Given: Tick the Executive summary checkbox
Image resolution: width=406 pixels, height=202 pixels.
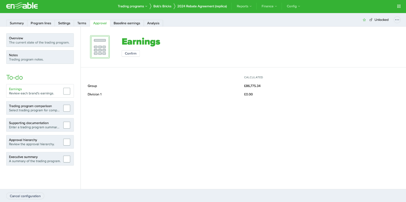Looking at the screenshot, I should [67, 159].
